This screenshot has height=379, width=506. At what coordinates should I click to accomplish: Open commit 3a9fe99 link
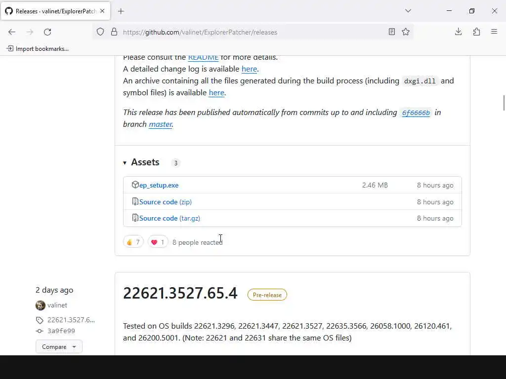tap(61, 331)
